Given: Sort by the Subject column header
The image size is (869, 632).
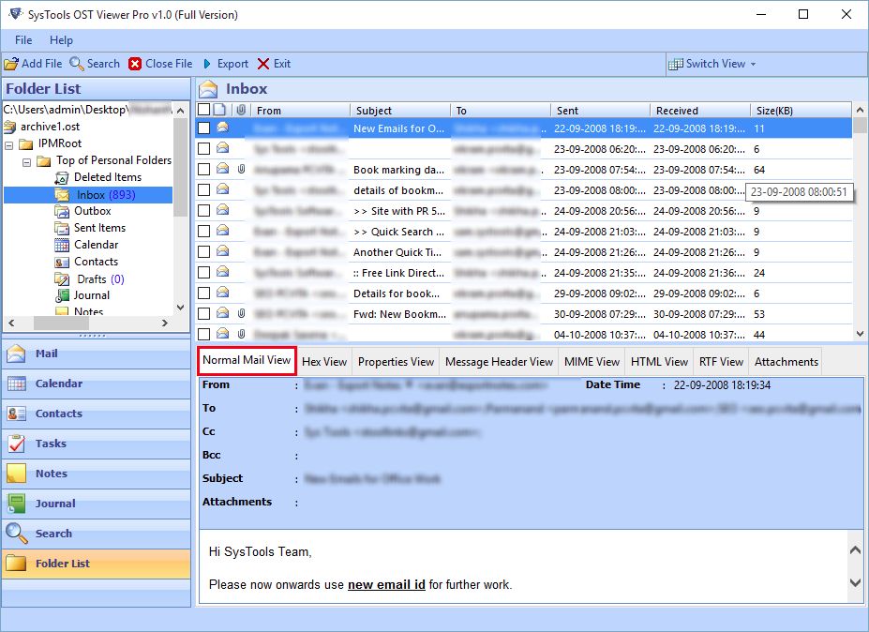Looking at the screenshot, I should pyautogui.click(x=400, y=111).
